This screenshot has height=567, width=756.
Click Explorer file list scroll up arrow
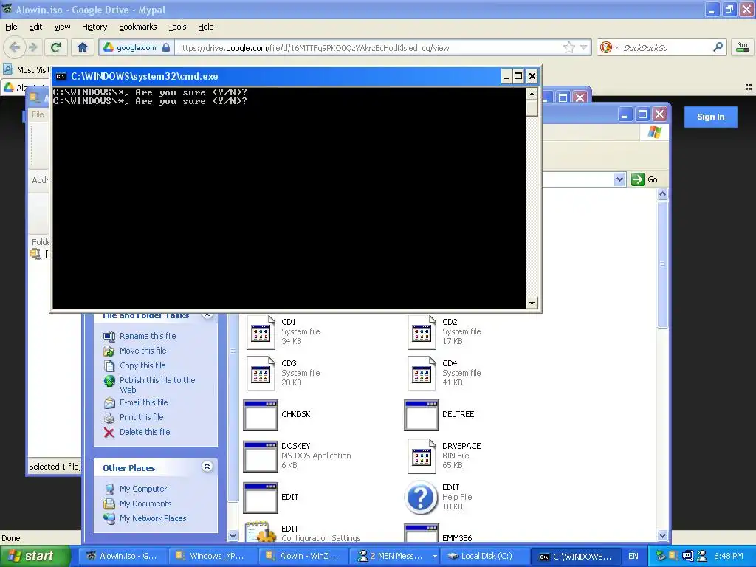pos(662,194)
